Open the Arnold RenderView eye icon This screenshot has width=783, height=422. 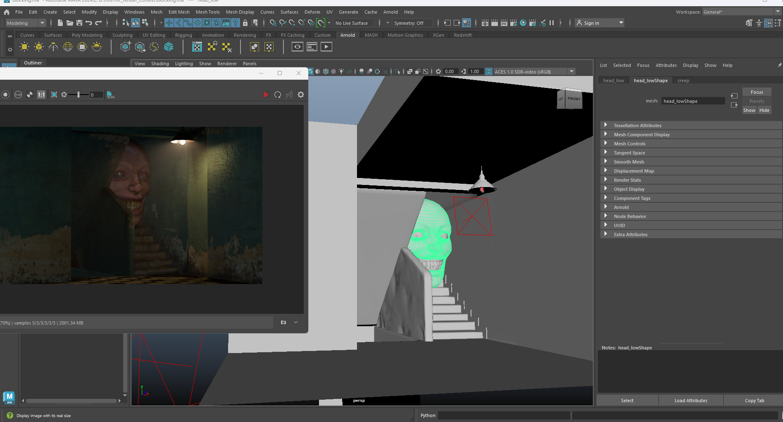pos(297,47)
